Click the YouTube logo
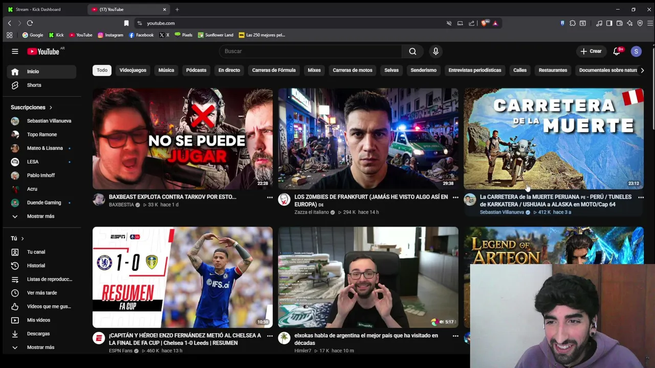655x368 pixels. [43, 51]
